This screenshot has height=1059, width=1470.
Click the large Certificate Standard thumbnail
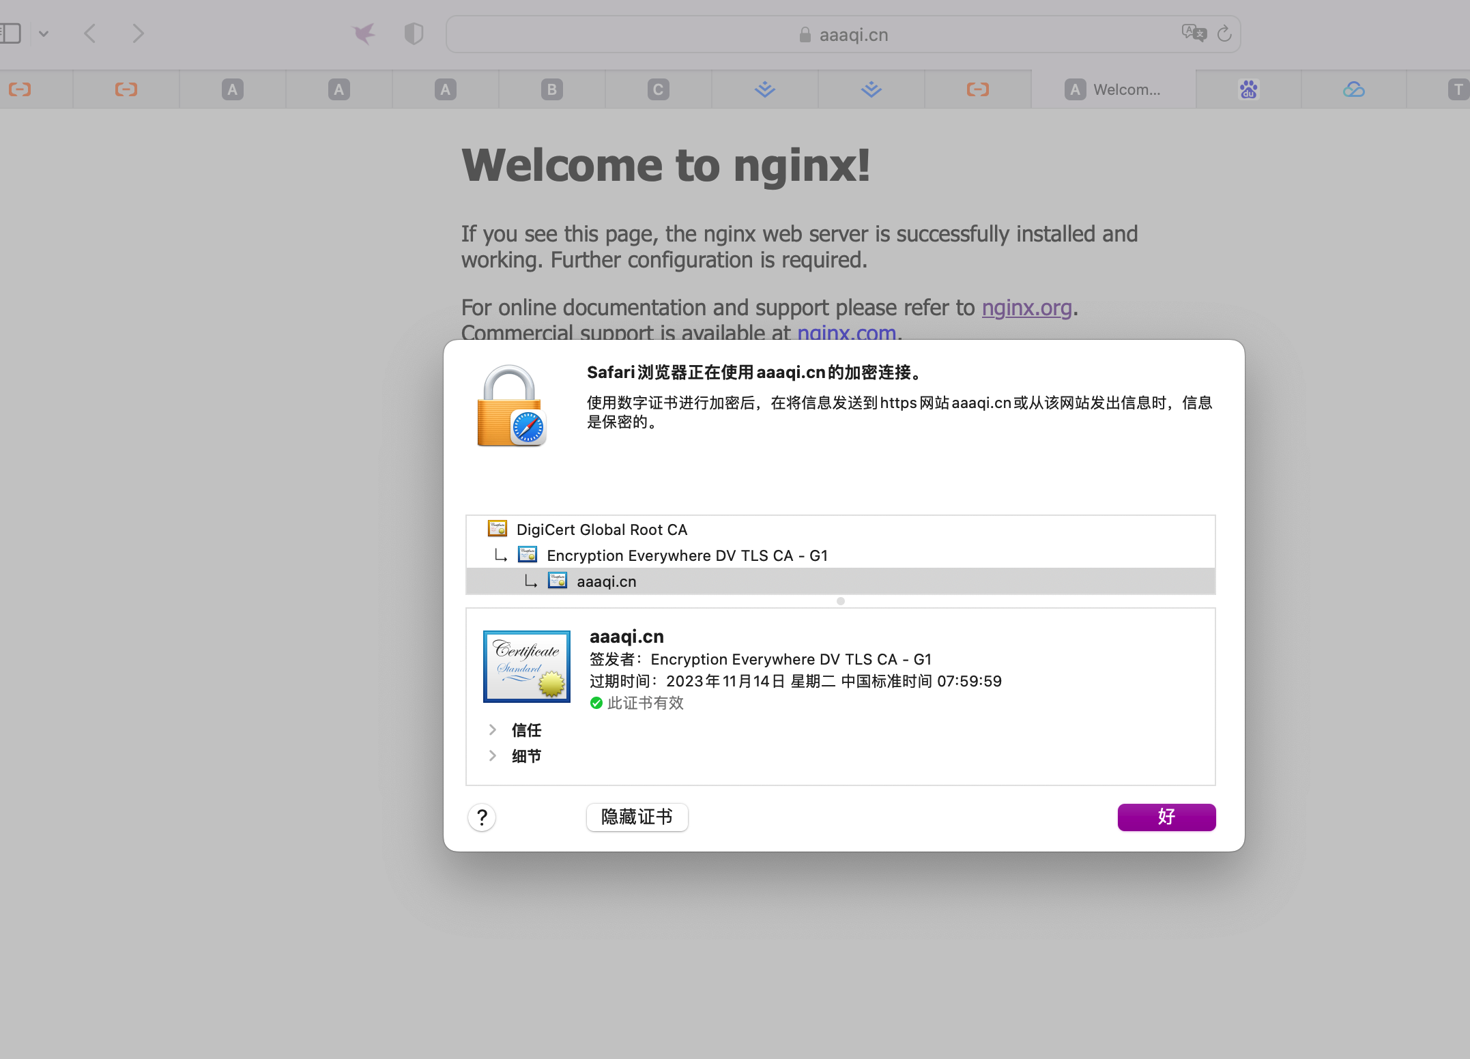click(527, 667)
